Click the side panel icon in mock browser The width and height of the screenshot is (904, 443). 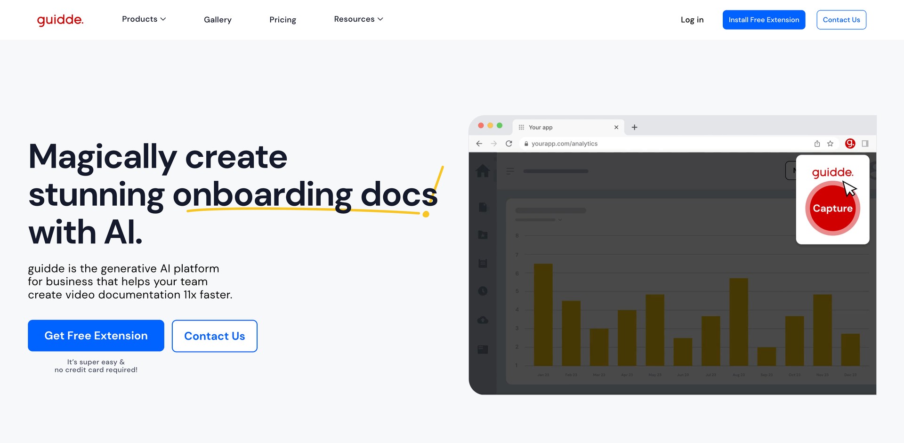(x=865, y=144)
